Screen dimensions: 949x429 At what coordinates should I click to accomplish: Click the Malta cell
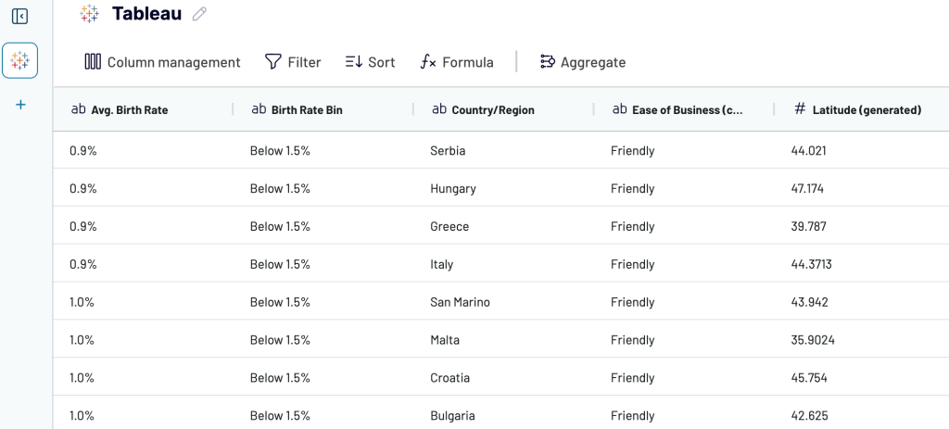click(x=445, y=340)
